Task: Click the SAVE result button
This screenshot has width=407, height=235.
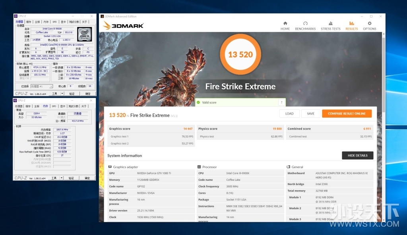Action: [311, 114]
